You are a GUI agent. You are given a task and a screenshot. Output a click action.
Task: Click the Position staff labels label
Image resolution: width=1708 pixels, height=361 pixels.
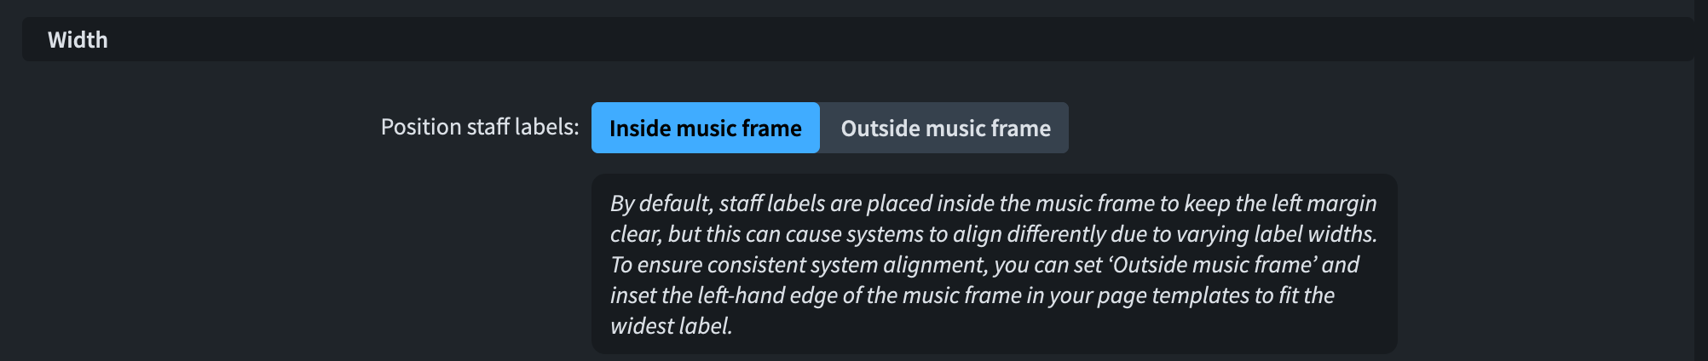[x=479, y=127]
